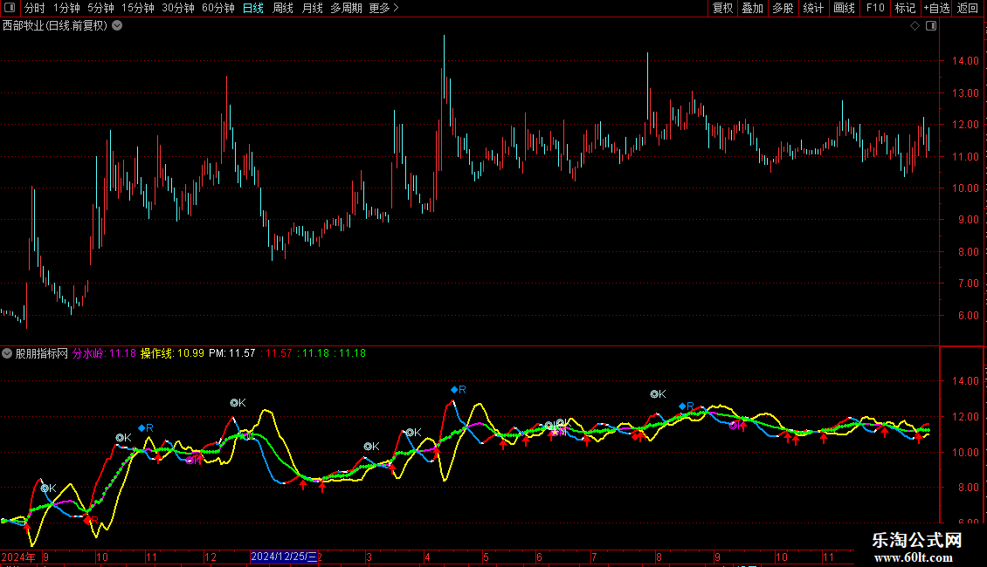Toggle the left side panel icon
Screen dimensions: 987x567
[x=10, y=8]
